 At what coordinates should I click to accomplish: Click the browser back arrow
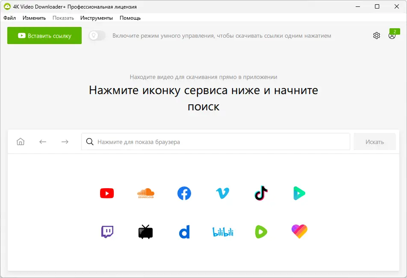(x=43, y=141)
